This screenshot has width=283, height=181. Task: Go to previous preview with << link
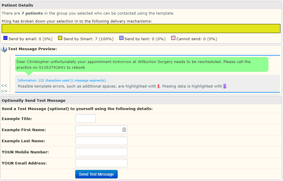click(4, 86)
